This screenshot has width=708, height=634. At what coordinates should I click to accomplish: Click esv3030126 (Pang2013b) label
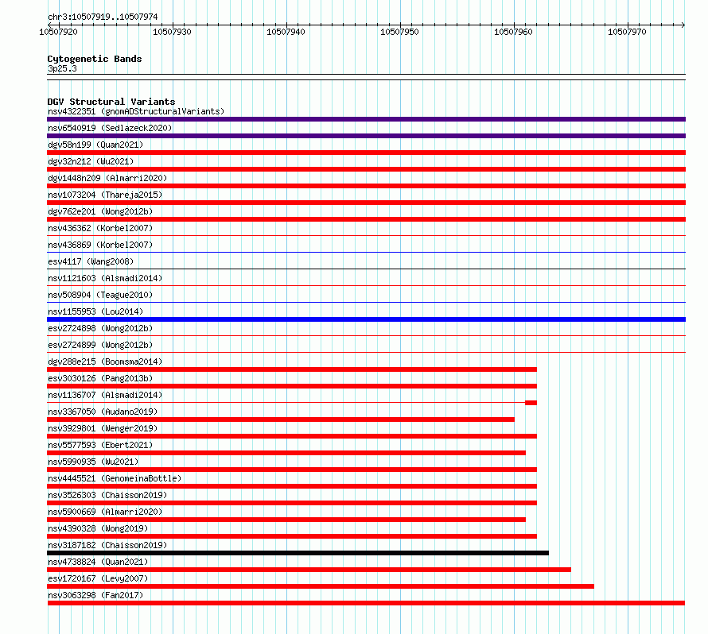100,378
